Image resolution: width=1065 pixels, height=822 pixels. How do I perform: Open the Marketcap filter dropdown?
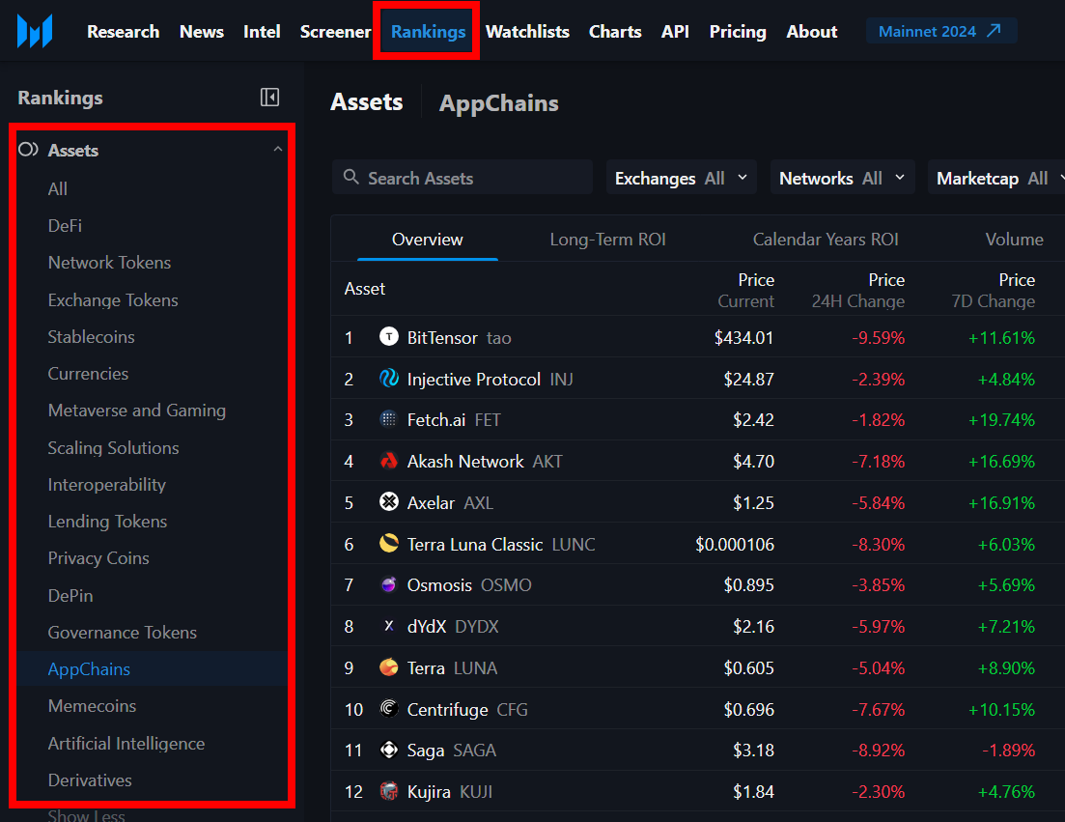tap(996, 179)
